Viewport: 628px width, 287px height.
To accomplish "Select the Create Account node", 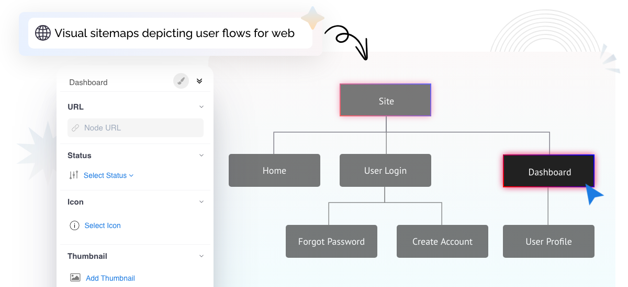I will click(442, 241).
